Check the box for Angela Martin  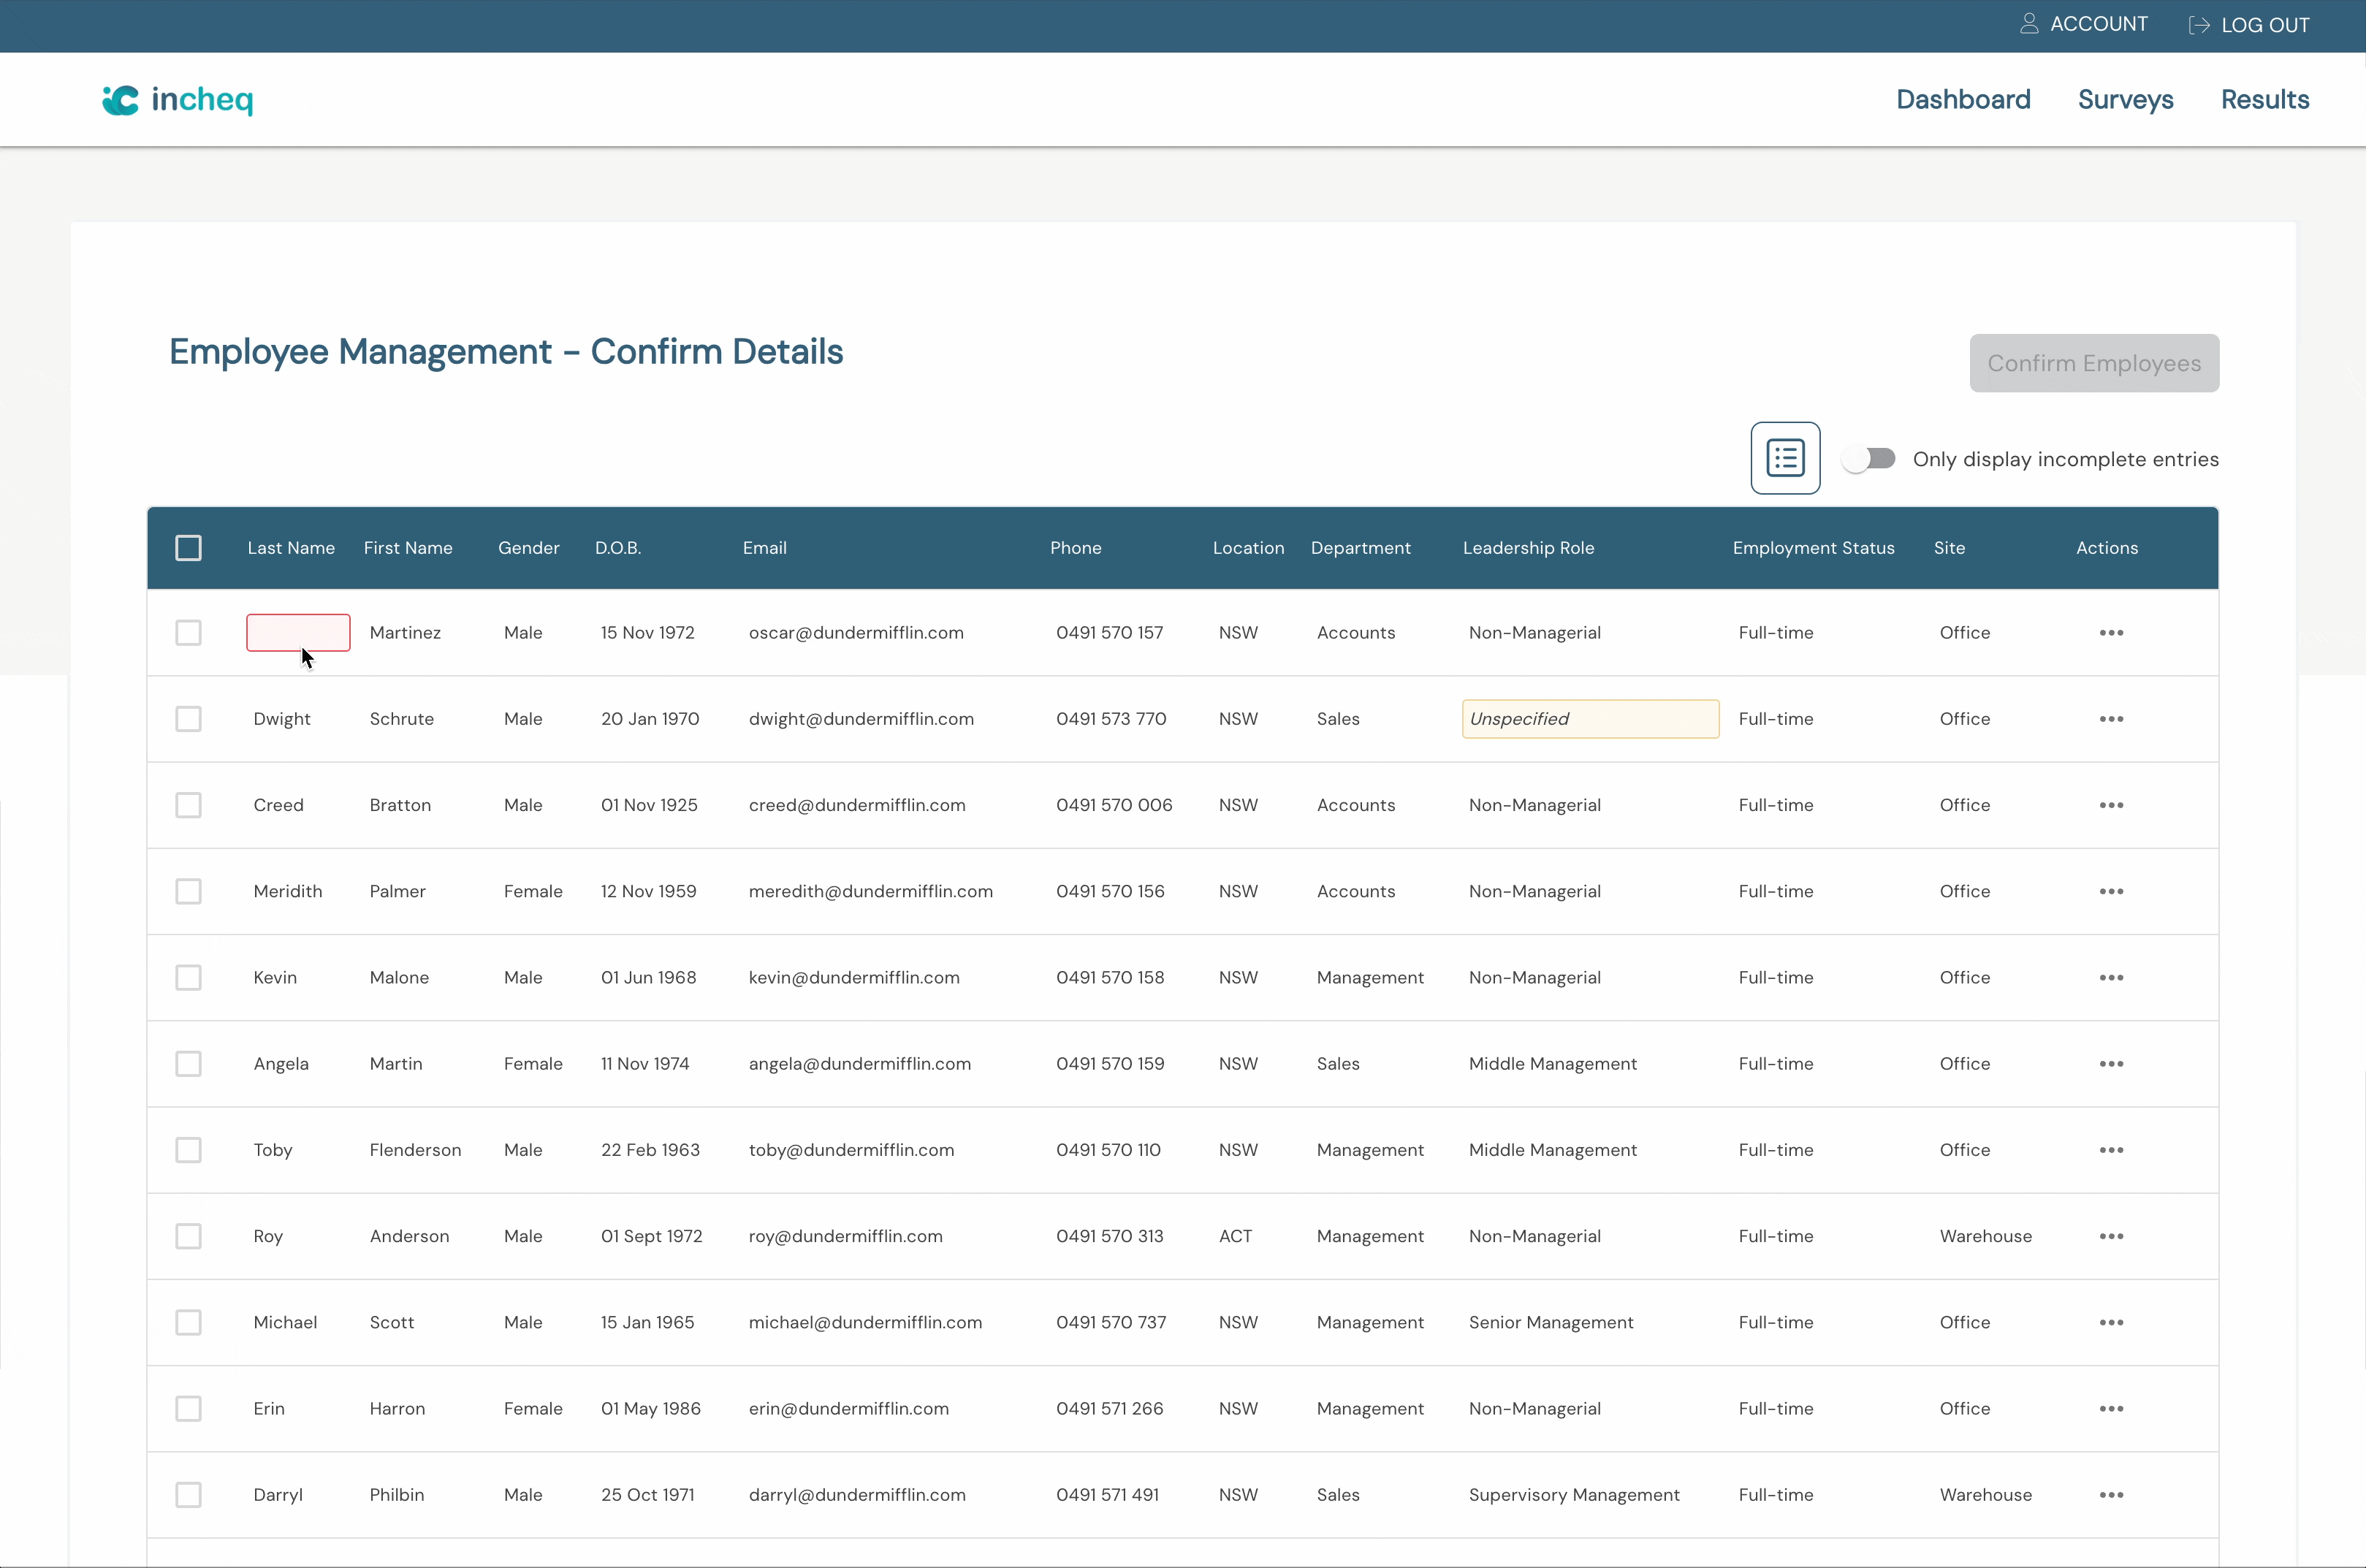tap(188, 1064)
